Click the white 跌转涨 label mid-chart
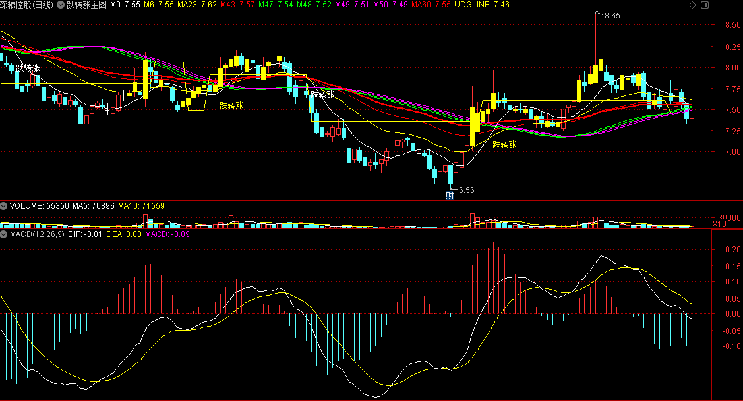 (322, 94)
